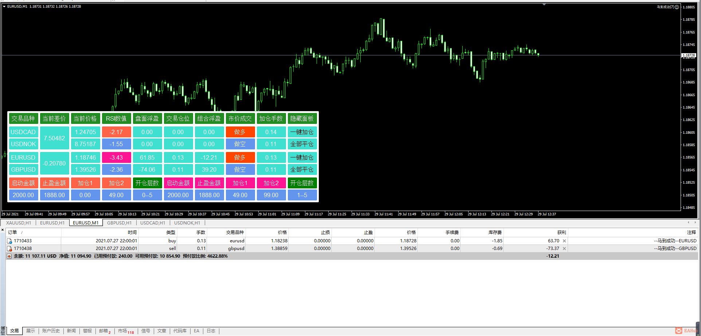This screenshot has height=336, width=701.
Task: Open the 日志 terminal tab
Action: 211,331
